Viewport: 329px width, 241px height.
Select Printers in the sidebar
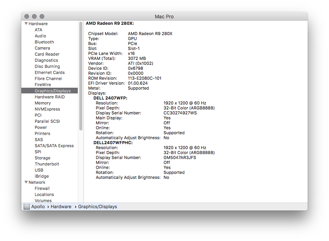[x=42, y=133]
